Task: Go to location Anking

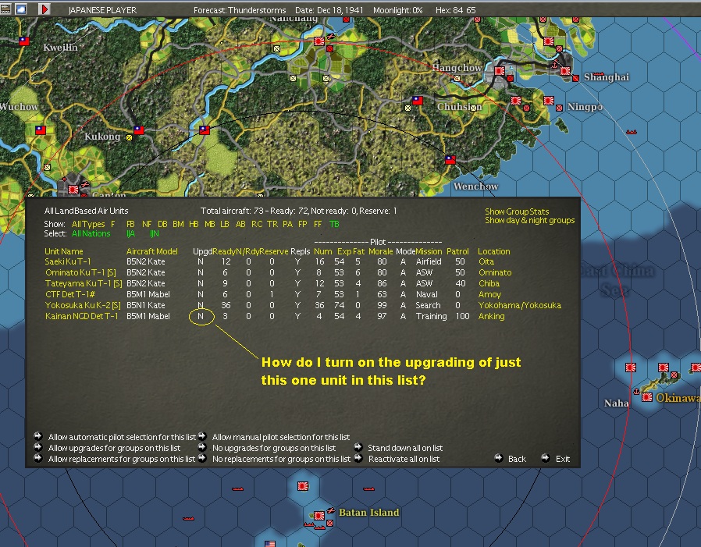Action: coord(491,316)
